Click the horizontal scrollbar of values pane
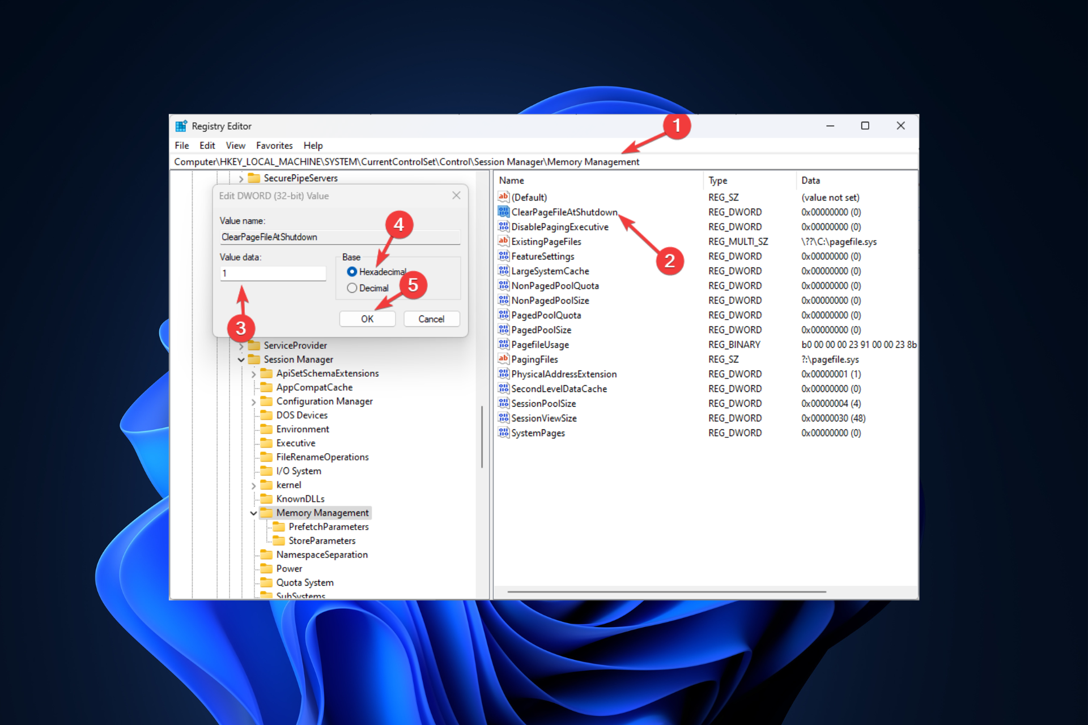 [666, 592]
